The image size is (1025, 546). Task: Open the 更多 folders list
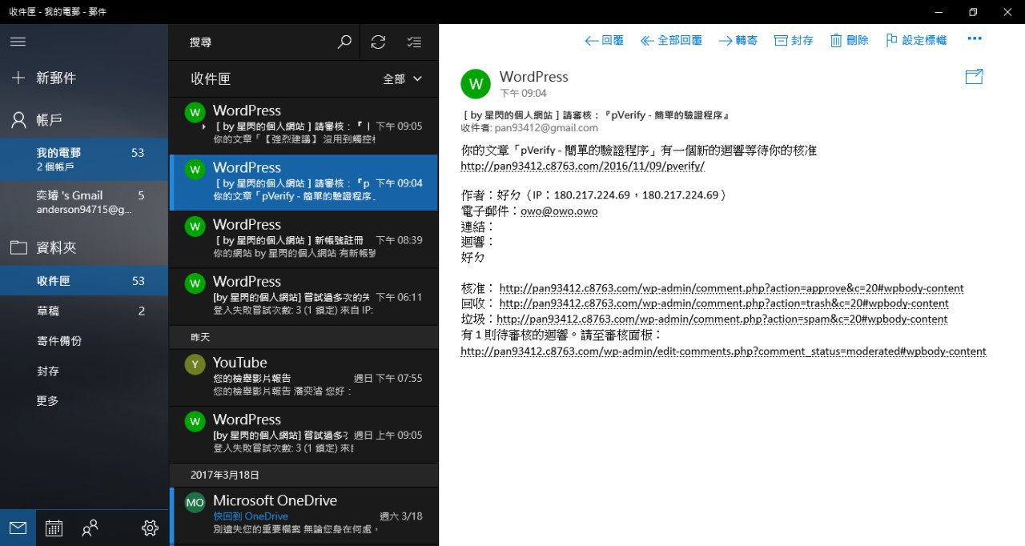click(x=47, y=401)
